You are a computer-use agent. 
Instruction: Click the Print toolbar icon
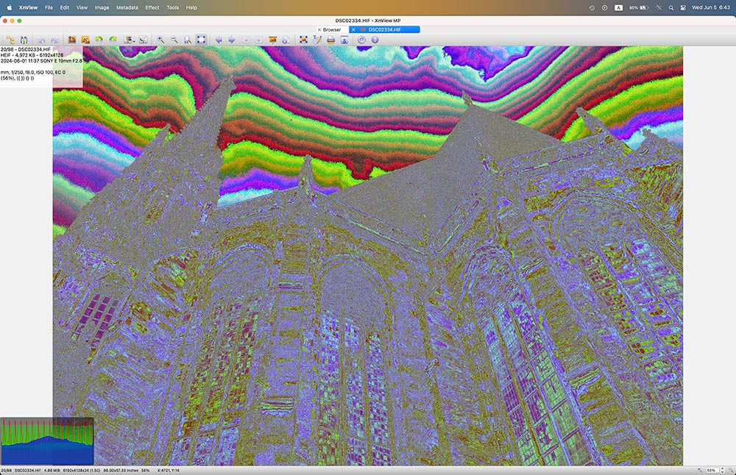click(330, 40)
